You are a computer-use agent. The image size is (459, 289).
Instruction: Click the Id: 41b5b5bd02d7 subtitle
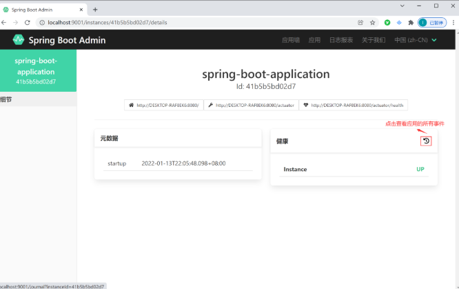(x=266, y=86)
